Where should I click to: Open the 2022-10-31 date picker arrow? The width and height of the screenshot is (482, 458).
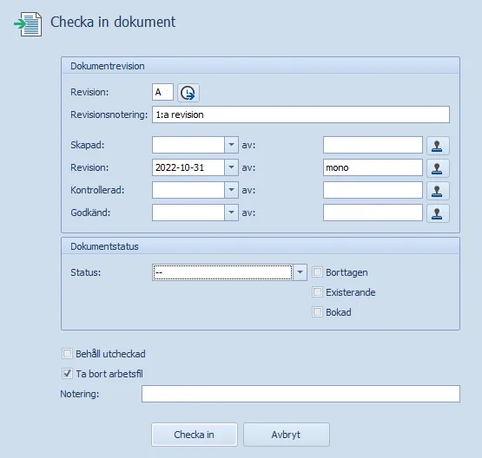coord(232,167)
